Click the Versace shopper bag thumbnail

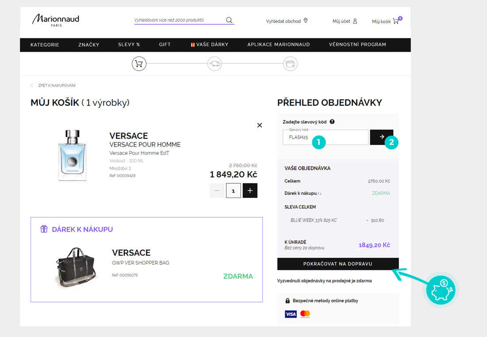[76, 268]
